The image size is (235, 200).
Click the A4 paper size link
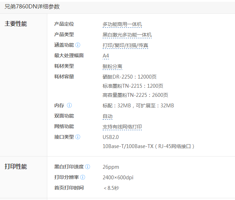click(x=106, y=56)
